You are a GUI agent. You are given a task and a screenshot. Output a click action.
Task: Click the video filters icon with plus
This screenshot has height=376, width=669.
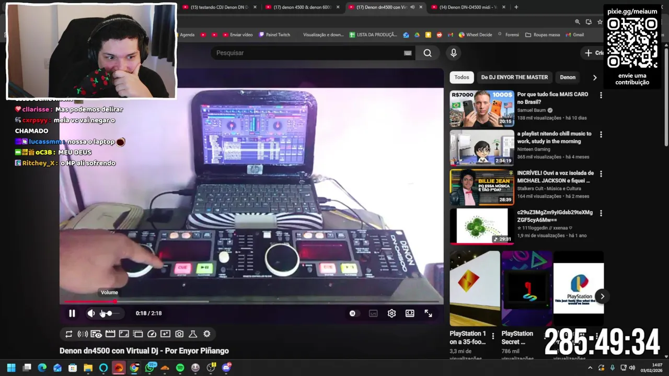[165, 334]
